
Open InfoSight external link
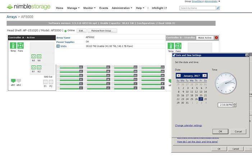pyautogui.click(x=159, y=8)
